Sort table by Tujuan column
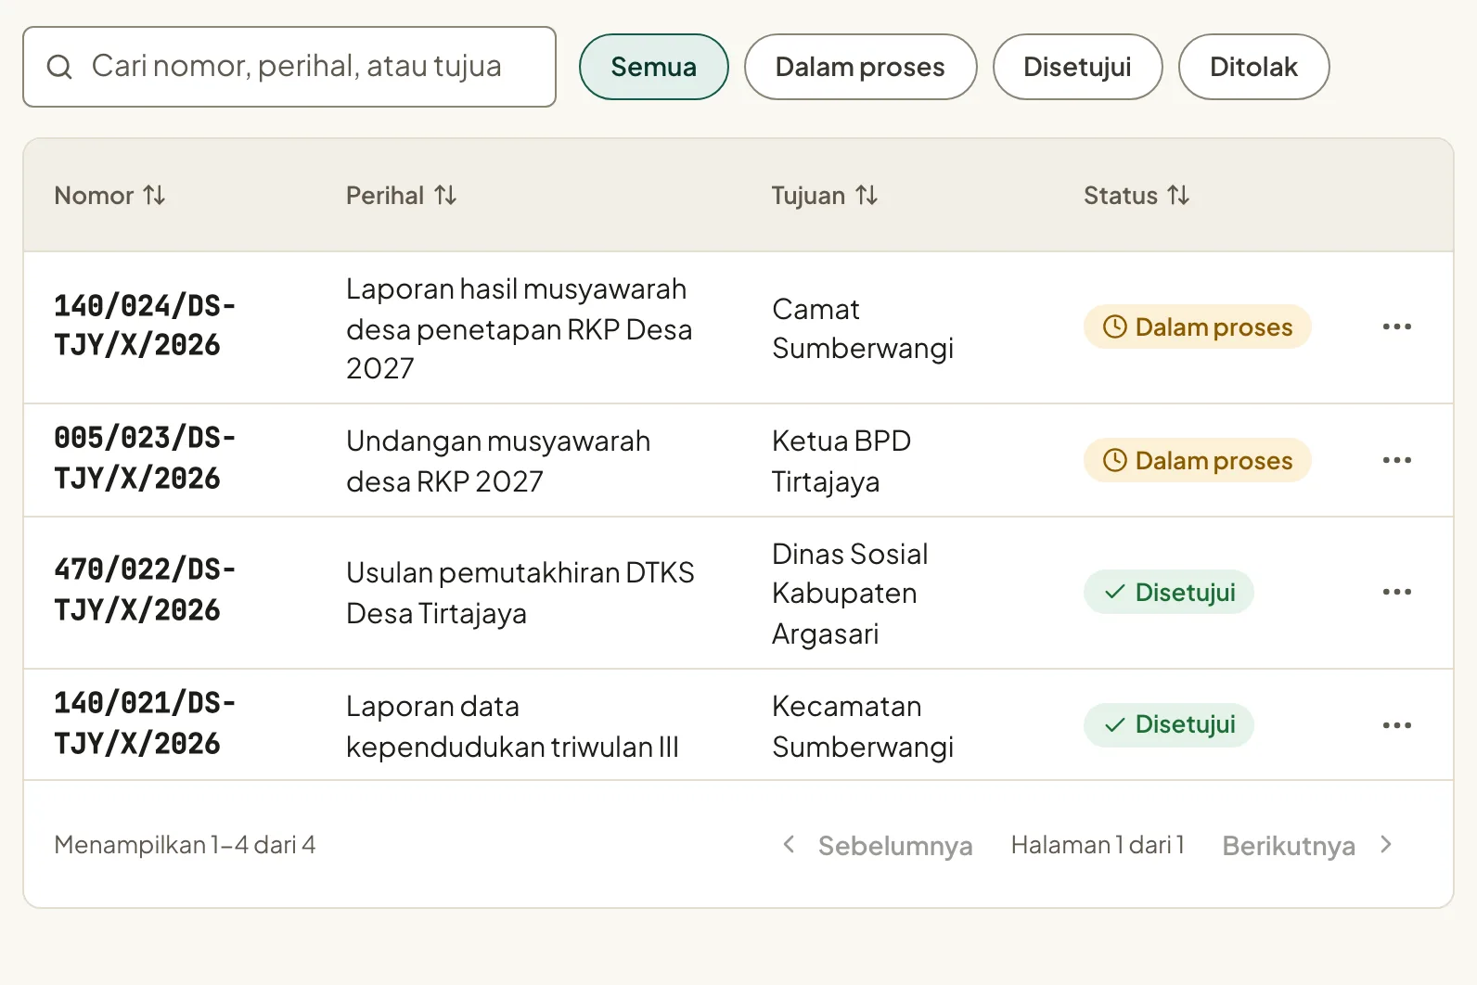 (825, 196)
